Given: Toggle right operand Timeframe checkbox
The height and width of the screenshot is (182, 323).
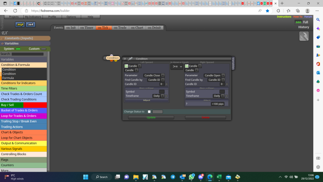Looking at the screenshot, I should coord(227,96).
